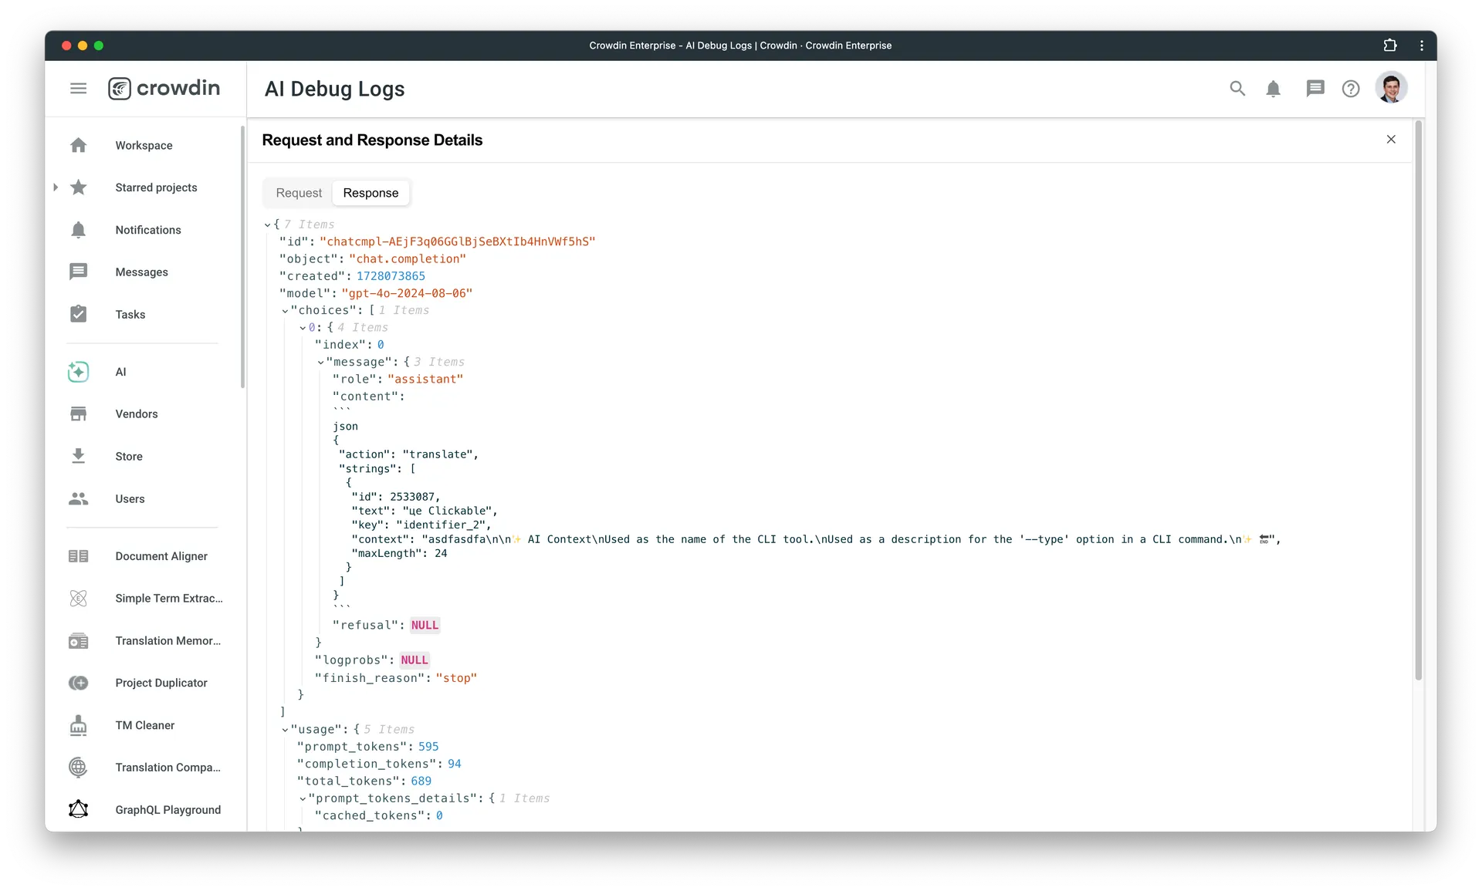
Task: Collapse the "usage" object
Action: (285, 730)
